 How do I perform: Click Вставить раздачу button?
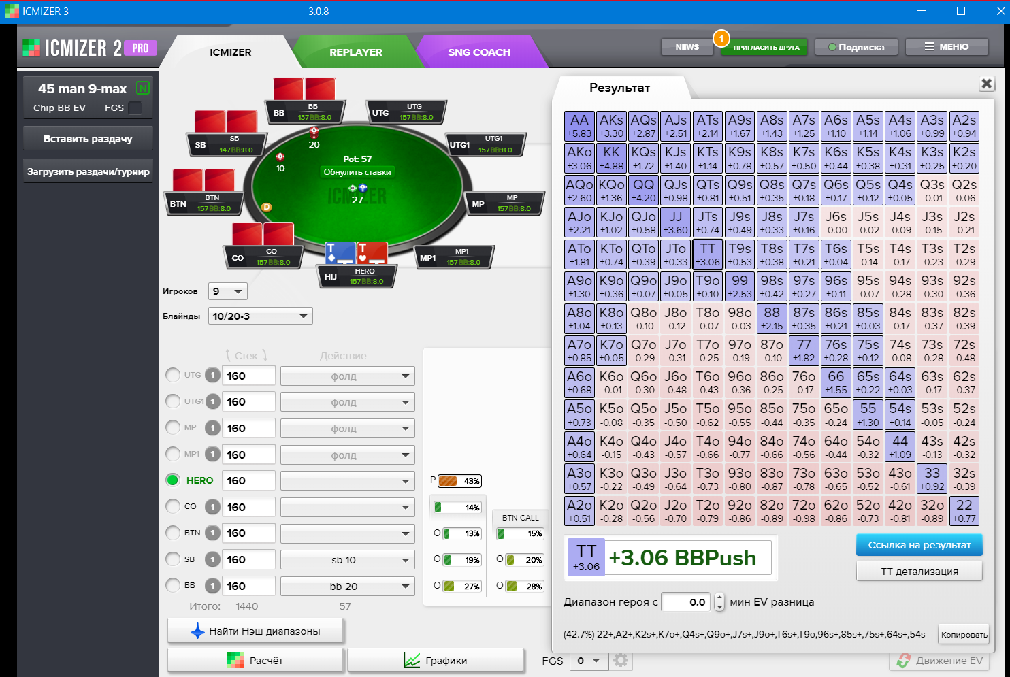coord(88,139)
